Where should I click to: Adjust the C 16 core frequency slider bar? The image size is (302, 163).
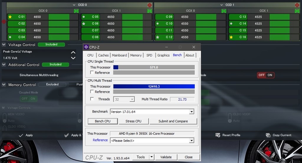[x=284, y=37]
